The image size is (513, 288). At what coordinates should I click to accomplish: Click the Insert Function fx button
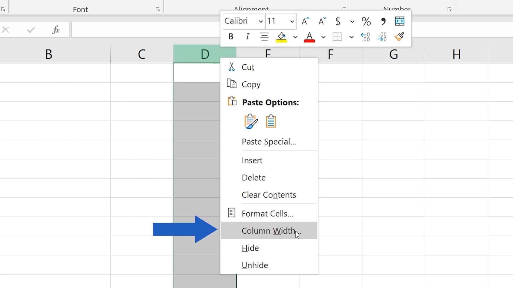pos(55,30)
